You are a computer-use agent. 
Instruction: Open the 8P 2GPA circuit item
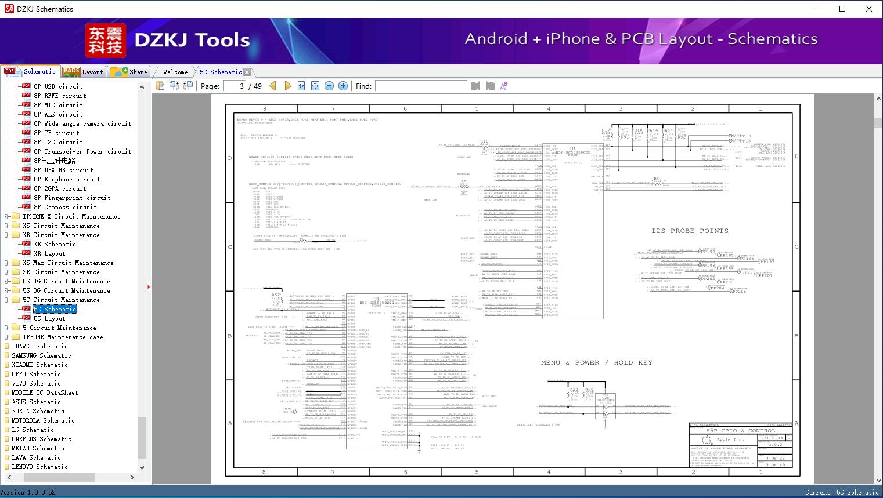click(60, 188)
